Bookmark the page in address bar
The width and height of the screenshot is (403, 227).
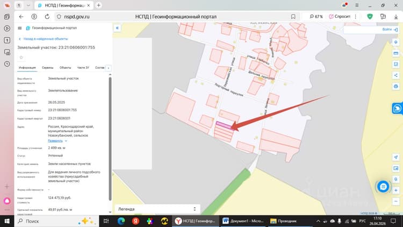coord(293,17)
